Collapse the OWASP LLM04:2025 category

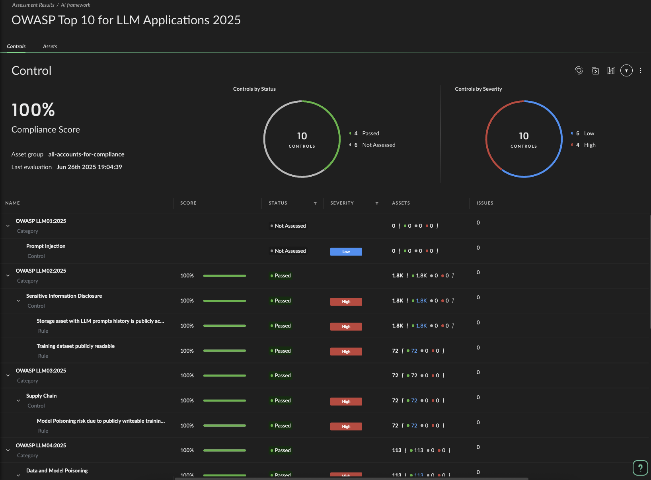coord(8,450)
